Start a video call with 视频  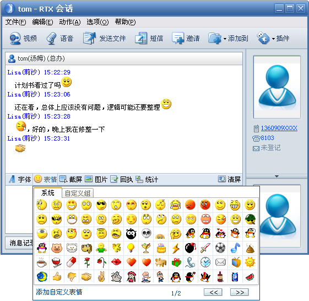tap(23, 38)
